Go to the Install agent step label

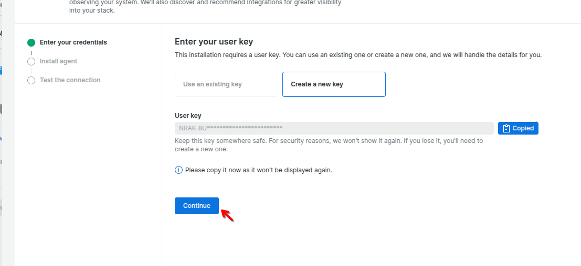point(59,61)
